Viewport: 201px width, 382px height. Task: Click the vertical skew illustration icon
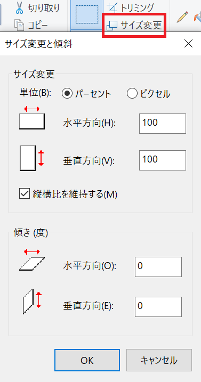(x=32, y=301)
